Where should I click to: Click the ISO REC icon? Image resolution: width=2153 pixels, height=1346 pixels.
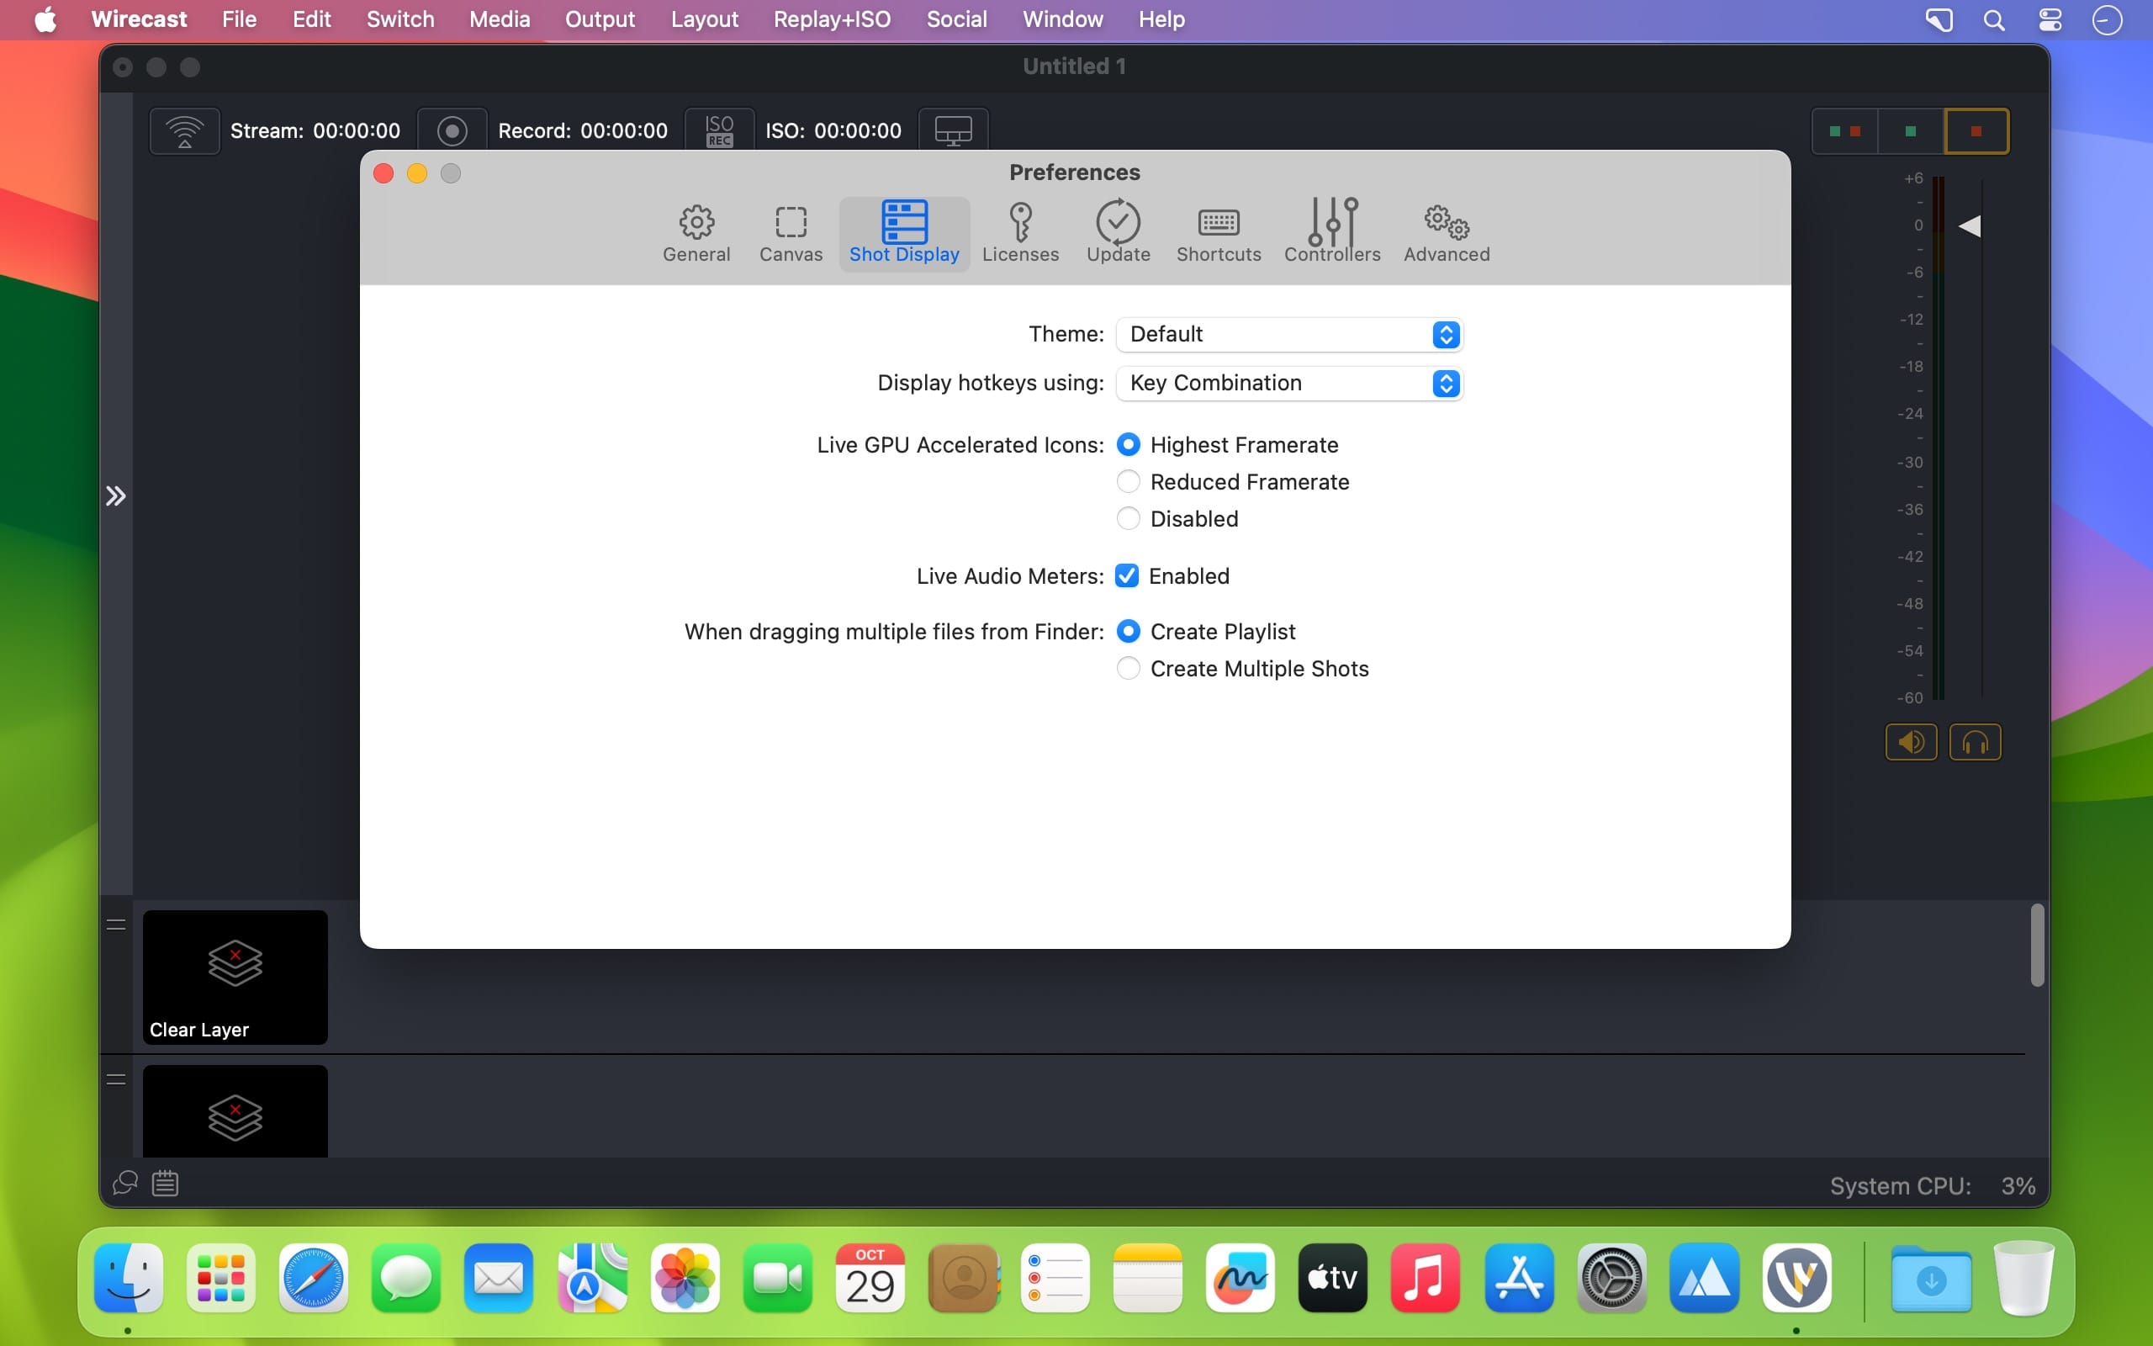pos(719,132)
